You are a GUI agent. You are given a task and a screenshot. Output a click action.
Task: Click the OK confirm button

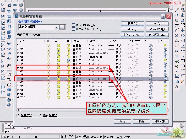[x=123, y=121]
